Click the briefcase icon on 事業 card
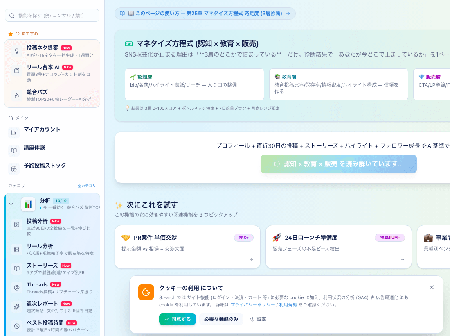 pos(428,238)
